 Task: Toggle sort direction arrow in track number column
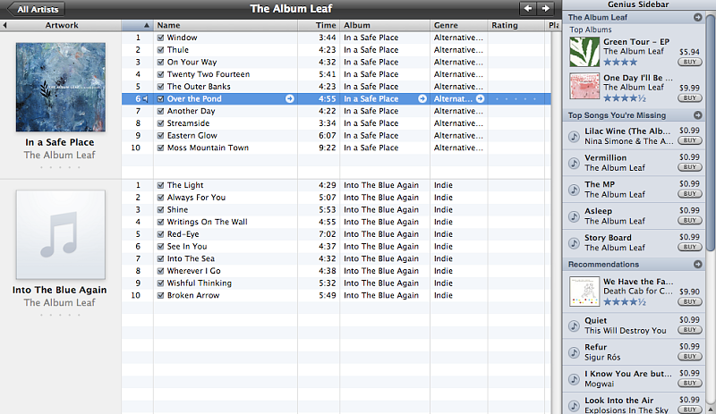click(146, 26)
